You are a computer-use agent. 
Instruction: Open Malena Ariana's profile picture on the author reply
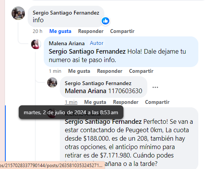tap(36, 44)
